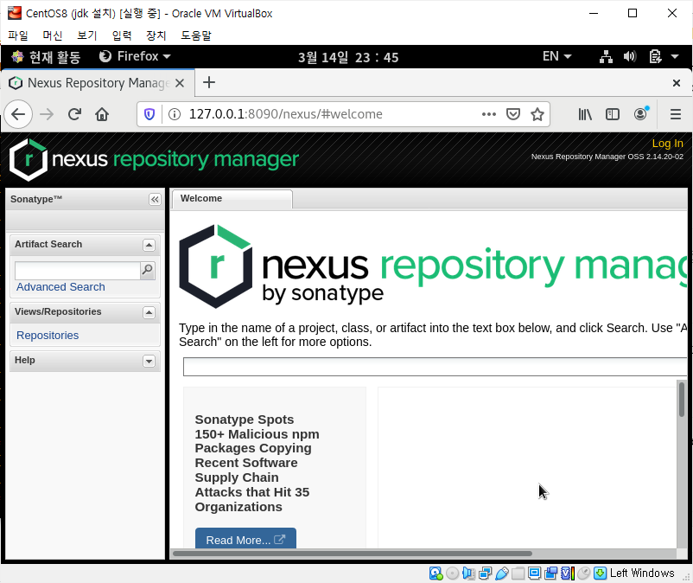Open the 보기 menu
The width and height of the screenshot is (693, 583).
point(86,35)
